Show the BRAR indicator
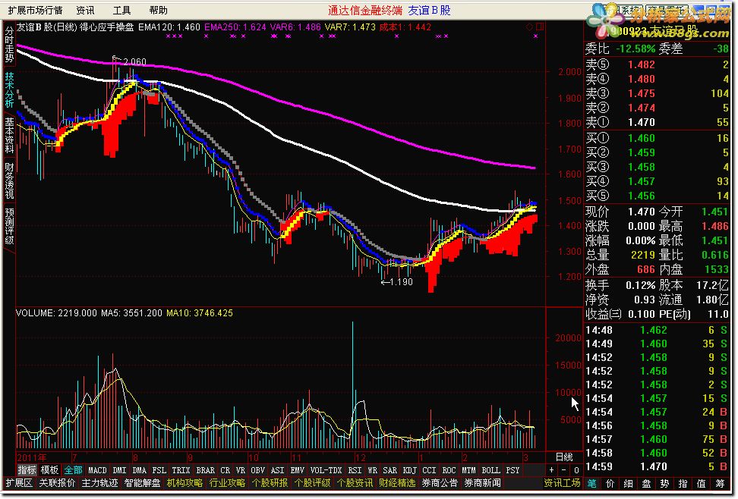 coord(205,470)
